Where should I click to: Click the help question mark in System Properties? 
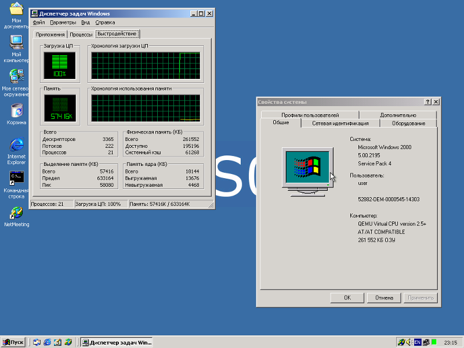click(427, 102)
